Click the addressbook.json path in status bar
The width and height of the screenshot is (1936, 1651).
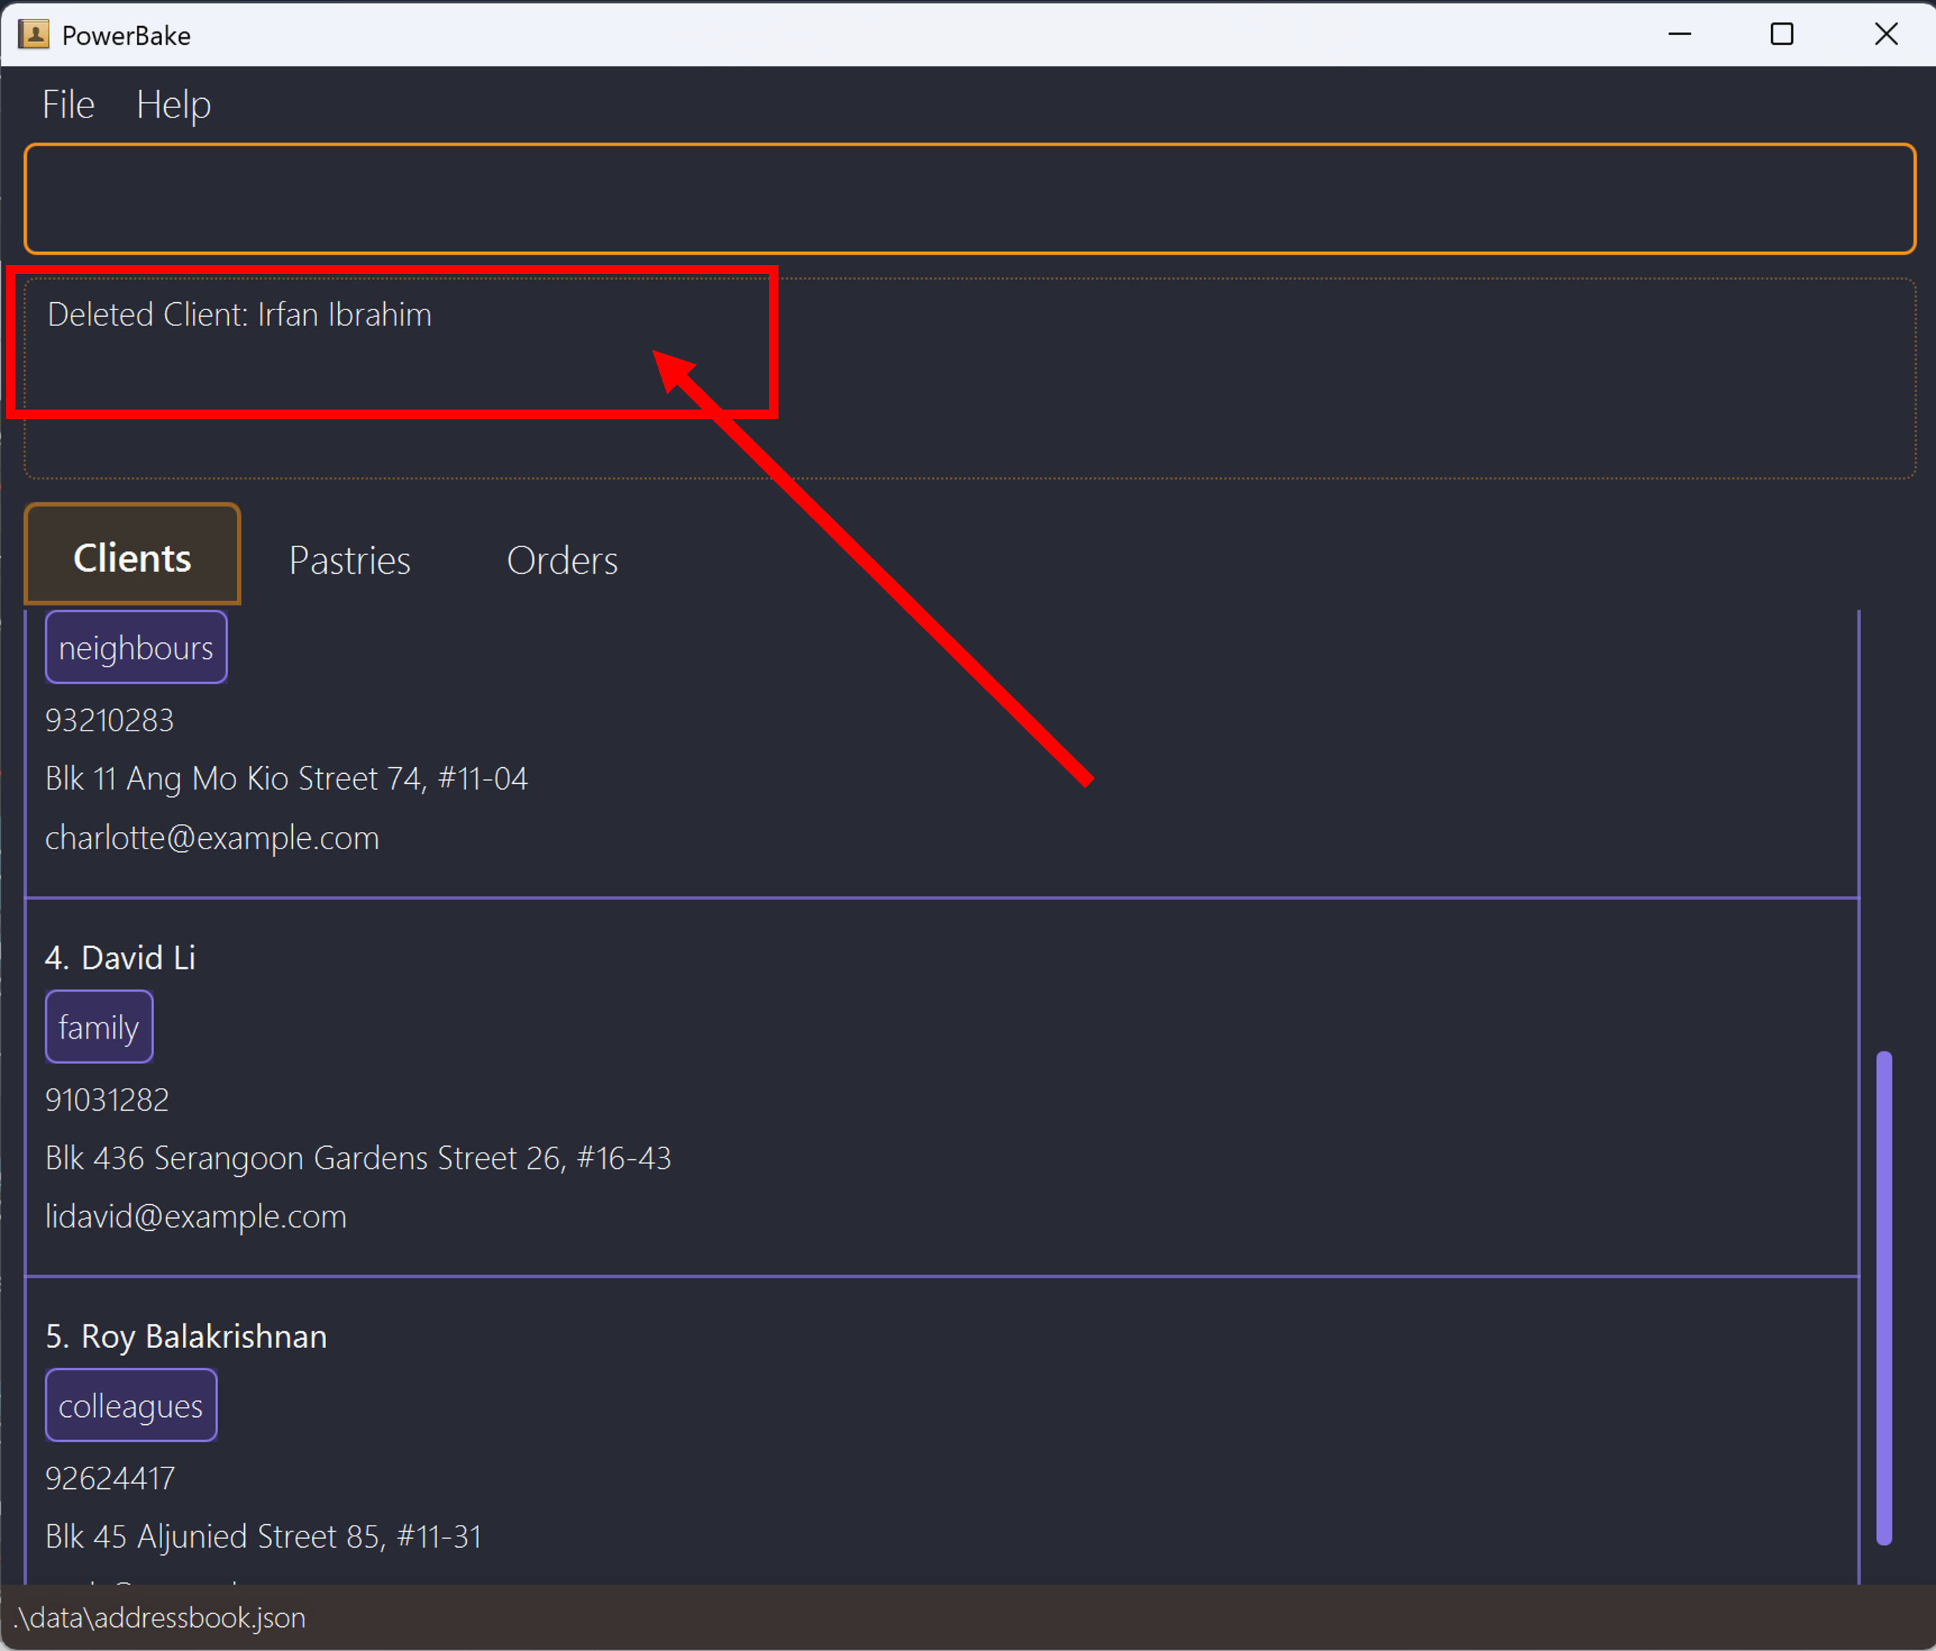tap(159, 1618)
